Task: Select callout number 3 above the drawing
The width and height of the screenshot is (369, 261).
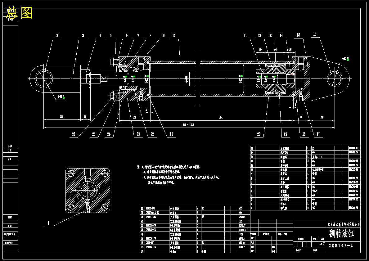Action: pos(83,36)
